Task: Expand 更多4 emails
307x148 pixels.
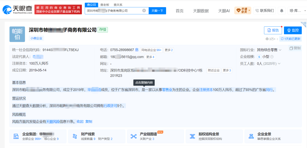Action: [151, 57]
